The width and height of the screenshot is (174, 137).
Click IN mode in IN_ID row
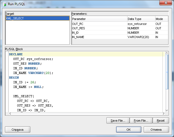coord(162,33)
